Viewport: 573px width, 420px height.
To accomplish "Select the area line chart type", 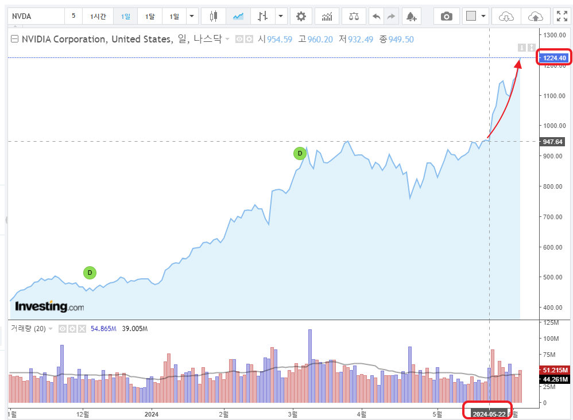I will point(238,16).
